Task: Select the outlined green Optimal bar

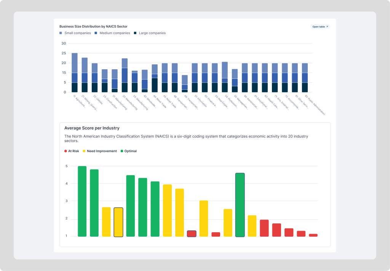Action: tap(240, 205)
